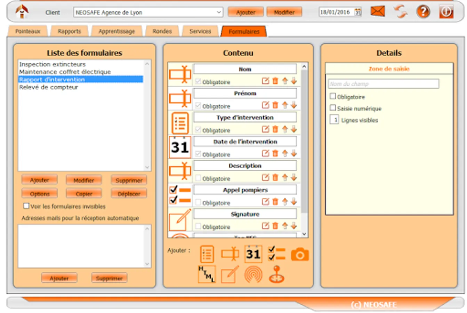Open the Rapports tab

tap(69, 31)
